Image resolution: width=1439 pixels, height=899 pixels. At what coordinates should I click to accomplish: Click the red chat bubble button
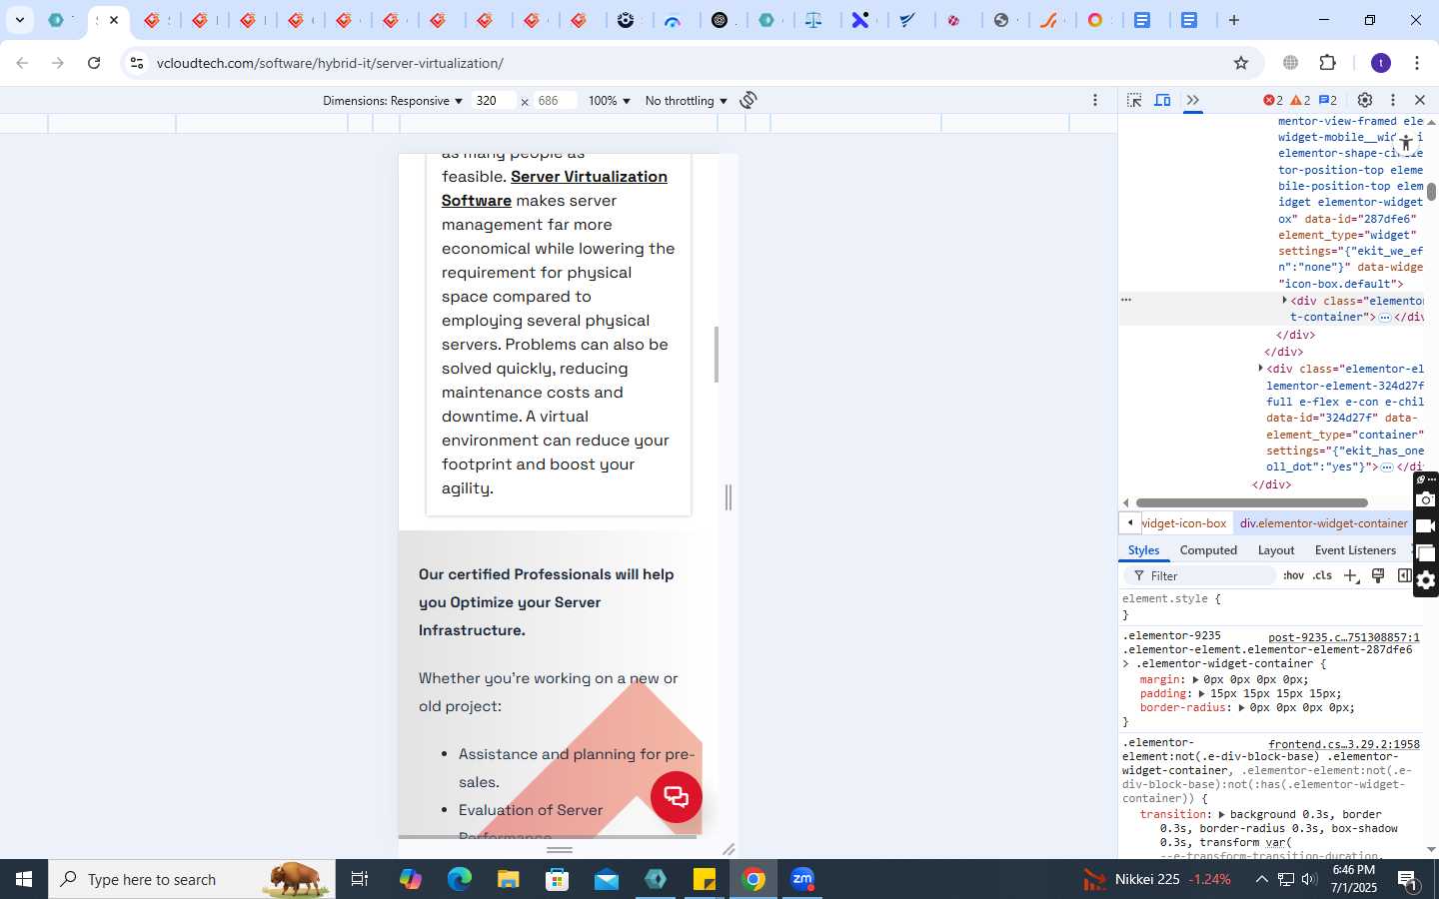coord(677,797)
